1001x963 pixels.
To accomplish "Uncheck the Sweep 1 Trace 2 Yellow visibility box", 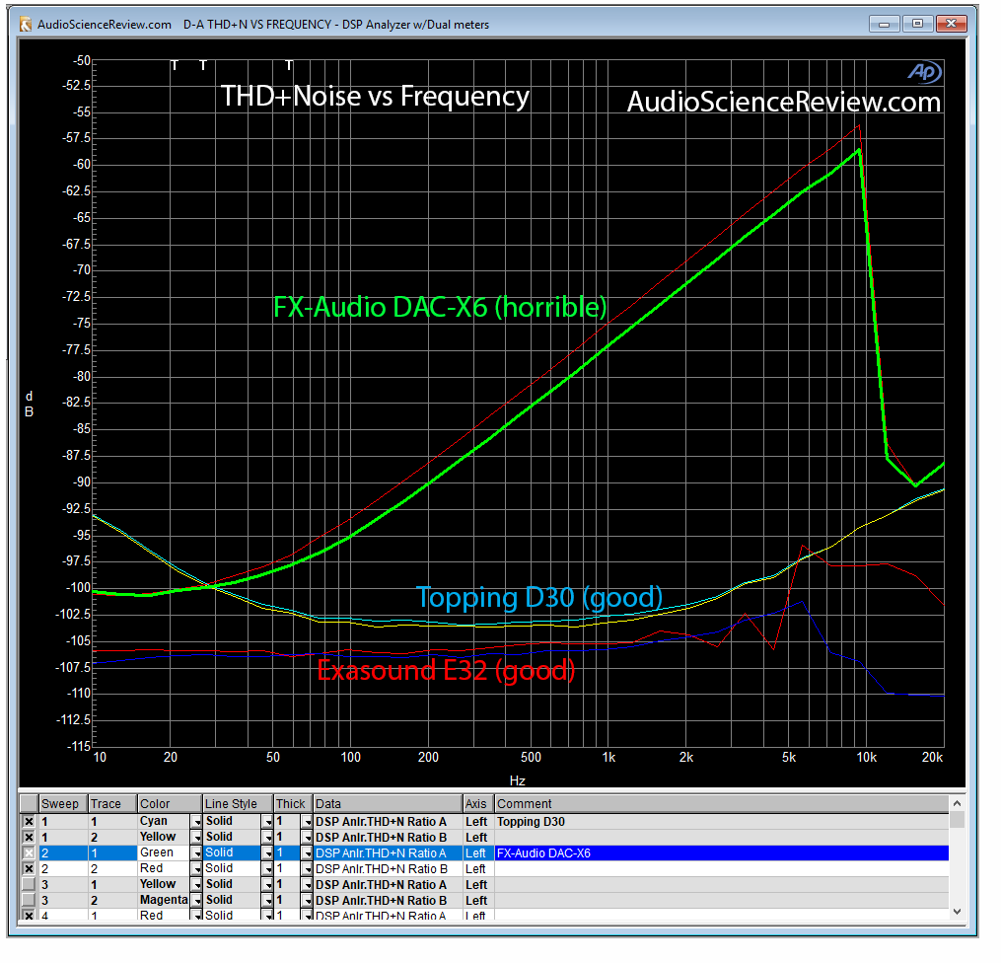I will point(29,837).
